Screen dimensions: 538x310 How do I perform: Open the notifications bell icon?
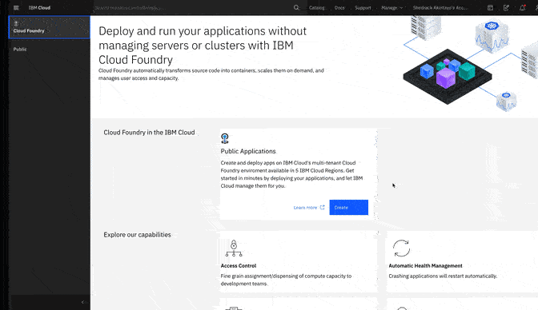522,7
